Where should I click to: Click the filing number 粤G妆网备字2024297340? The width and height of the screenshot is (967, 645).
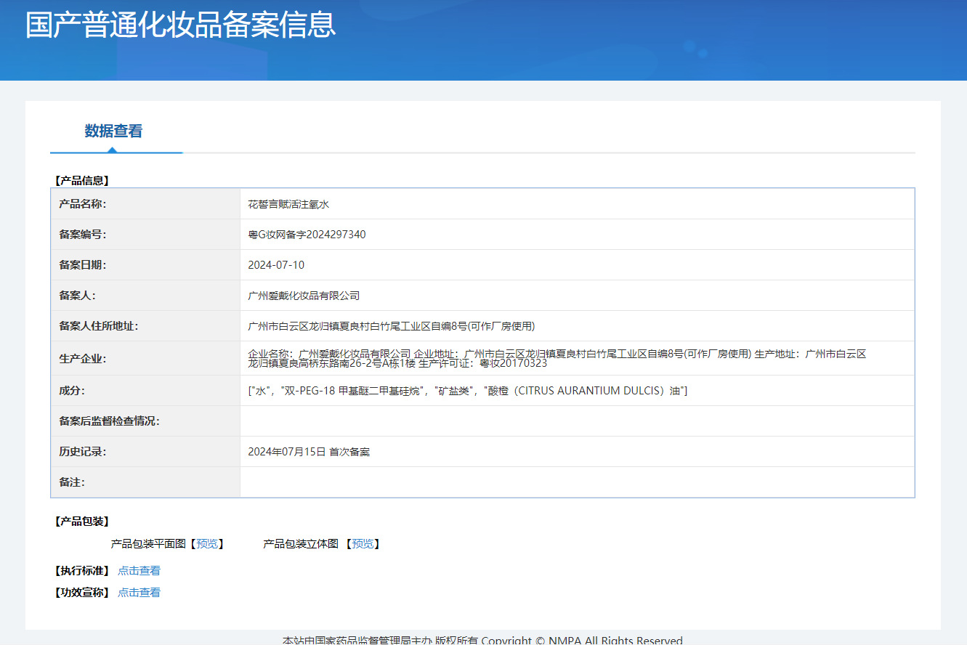click(307, 235)
